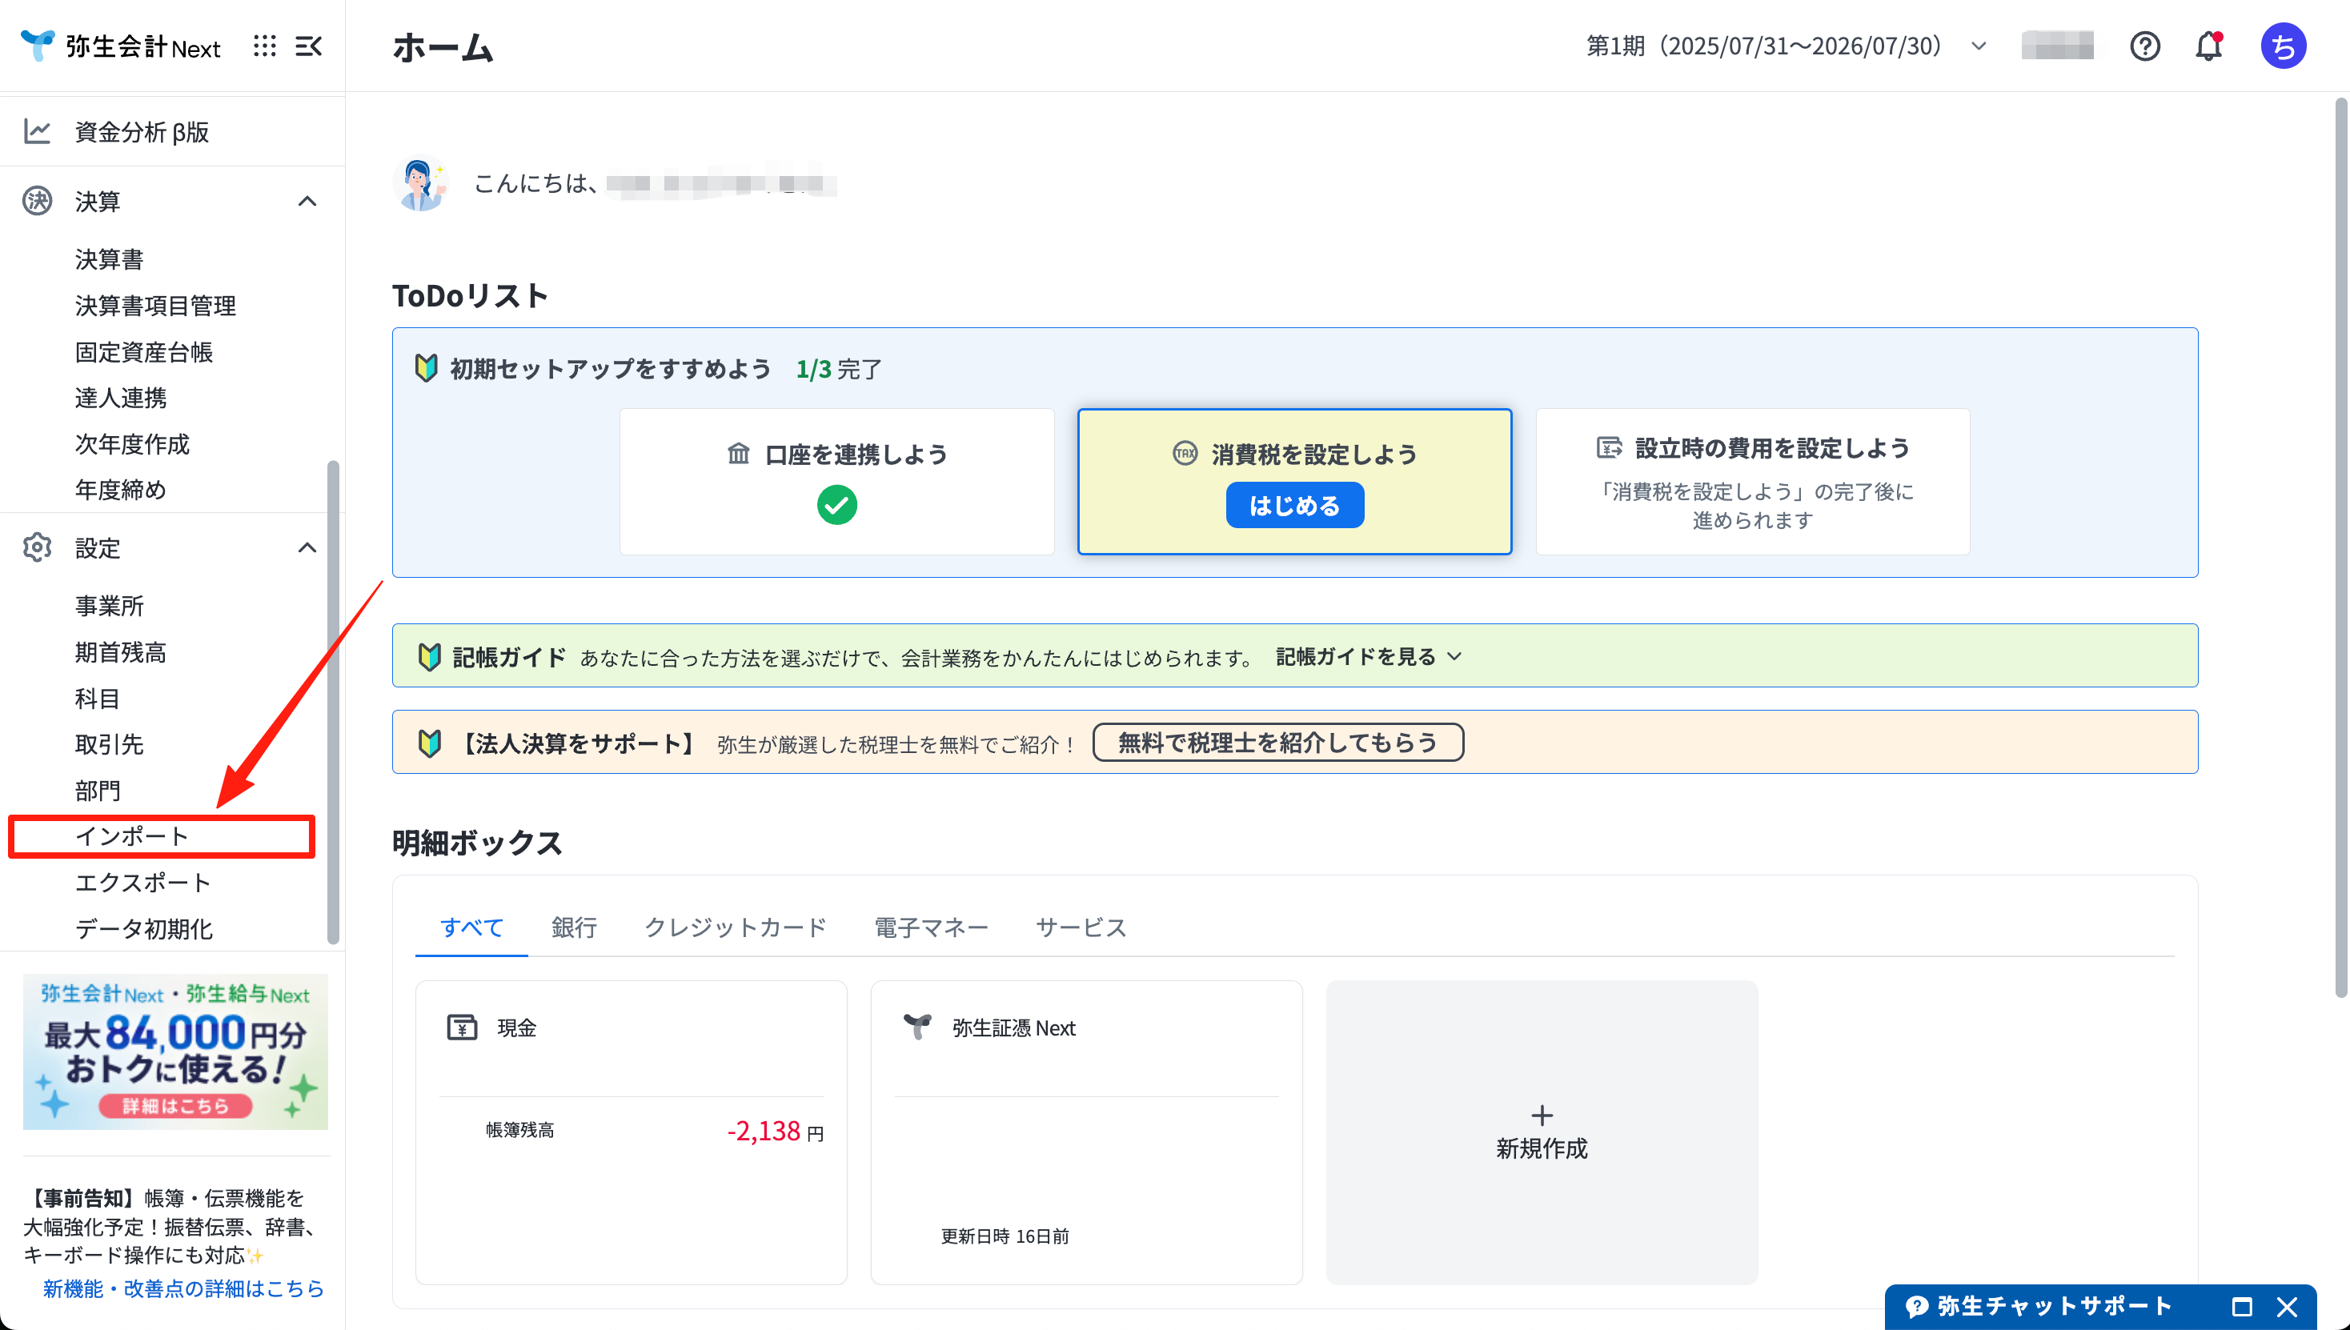
Task: Switch to the 電子マネー tab
Action: pos(931,927)
